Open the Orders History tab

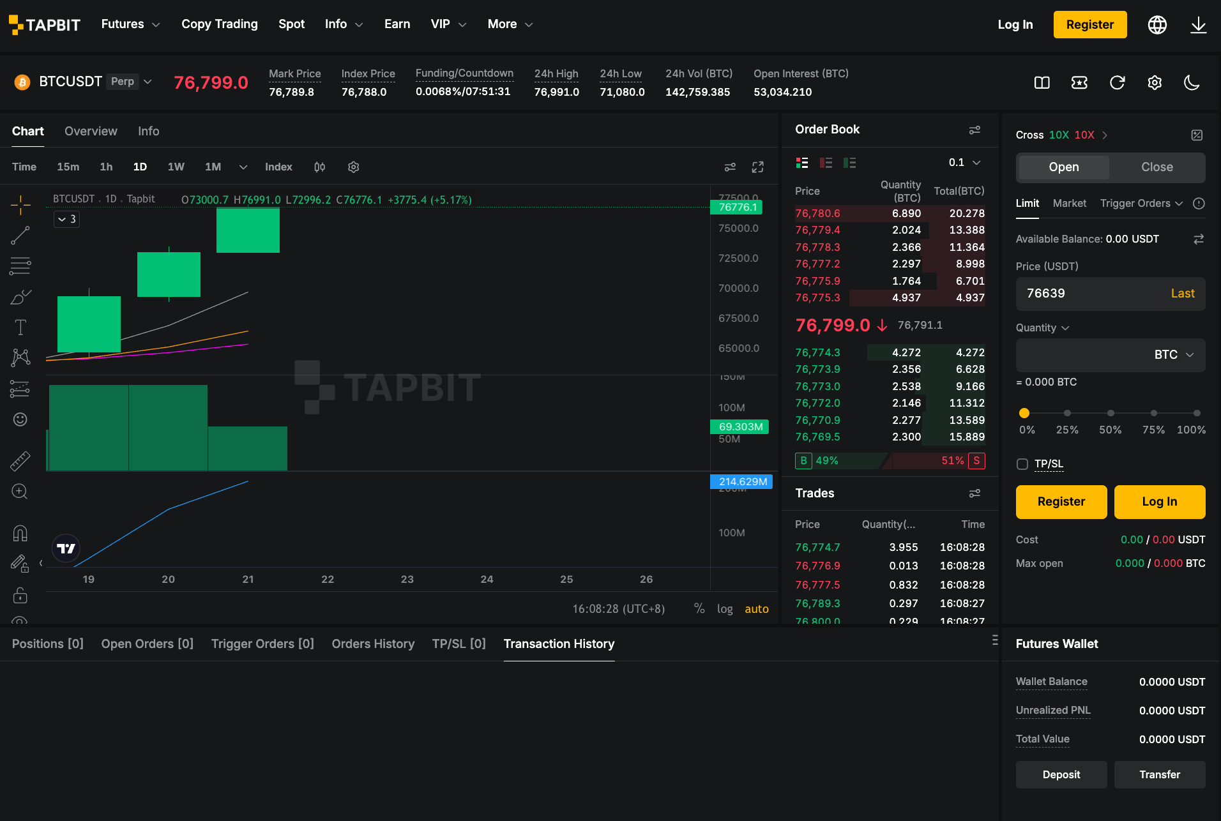coord(373,644)
